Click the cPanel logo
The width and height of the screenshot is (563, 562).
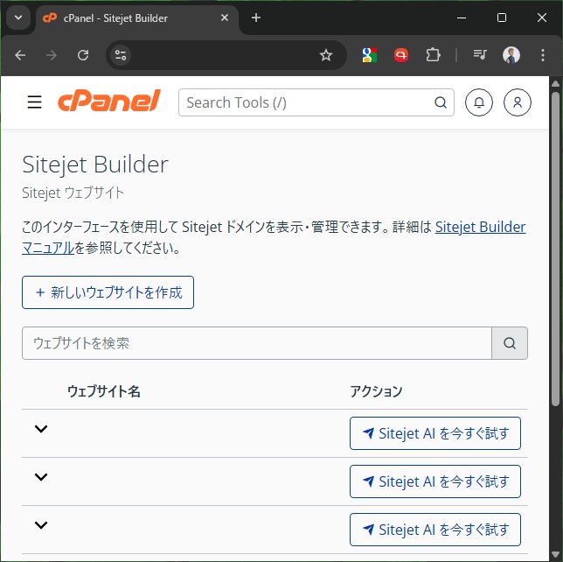click(109, 102)
